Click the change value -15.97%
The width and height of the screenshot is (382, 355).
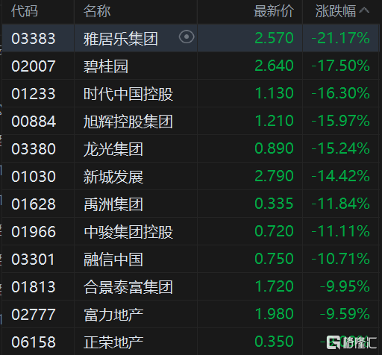click(340, 121)
